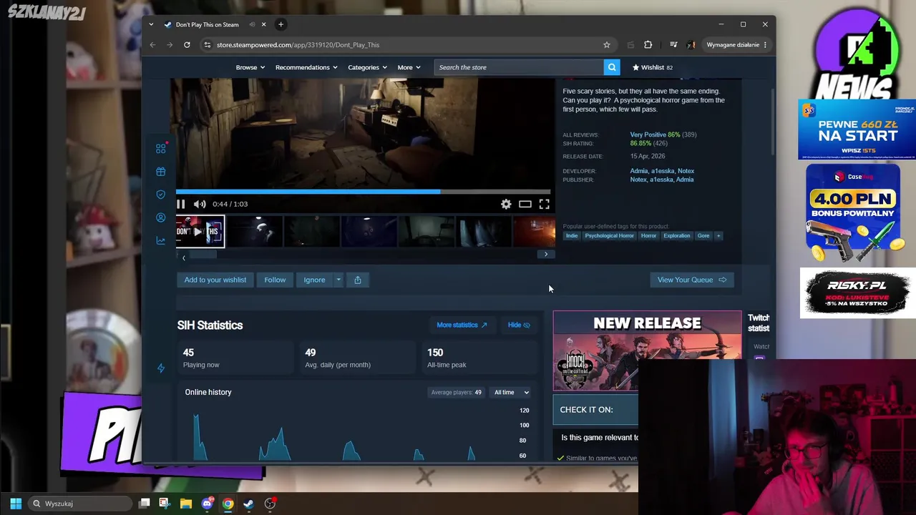Open More statistics link
This screenshot has width=916, height=515.
point(462,325)
